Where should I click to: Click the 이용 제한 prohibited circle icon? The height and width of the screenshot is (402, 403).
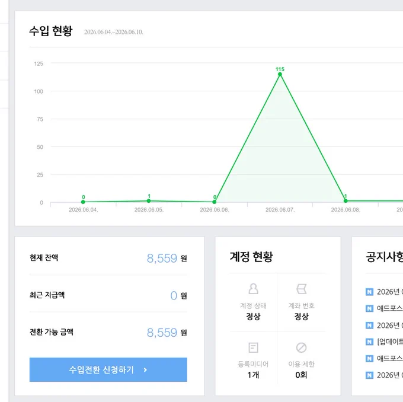click(301, 347)
